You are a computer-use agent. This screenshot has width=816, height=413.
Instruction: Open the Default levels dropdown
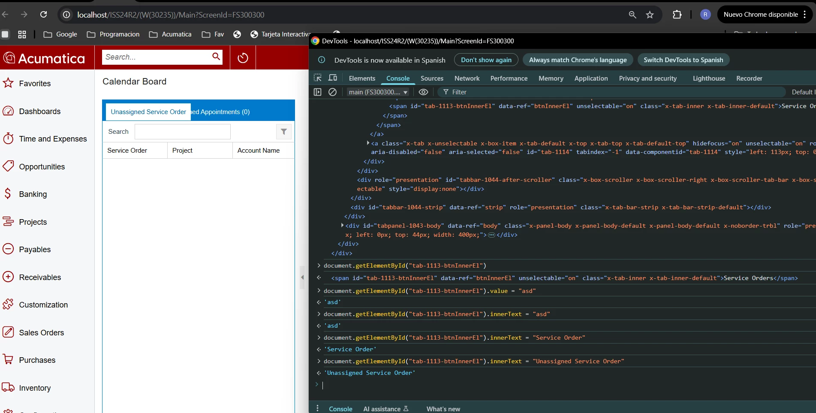(803, 92)
